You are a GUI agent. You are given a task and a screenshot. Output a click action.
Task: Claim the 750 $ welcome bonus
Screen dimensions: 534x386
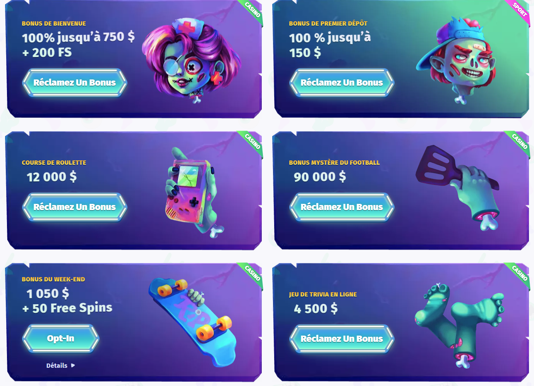coord(75,83)
